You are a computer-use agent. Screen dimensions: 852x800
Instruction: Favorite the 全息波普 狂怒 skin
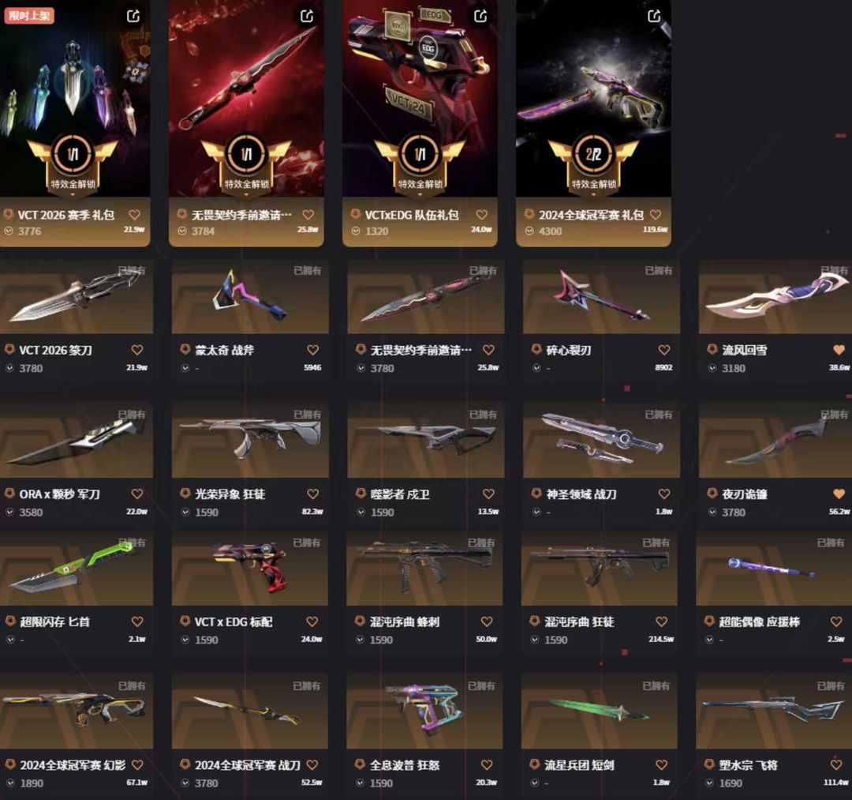[x=487, y=765]
